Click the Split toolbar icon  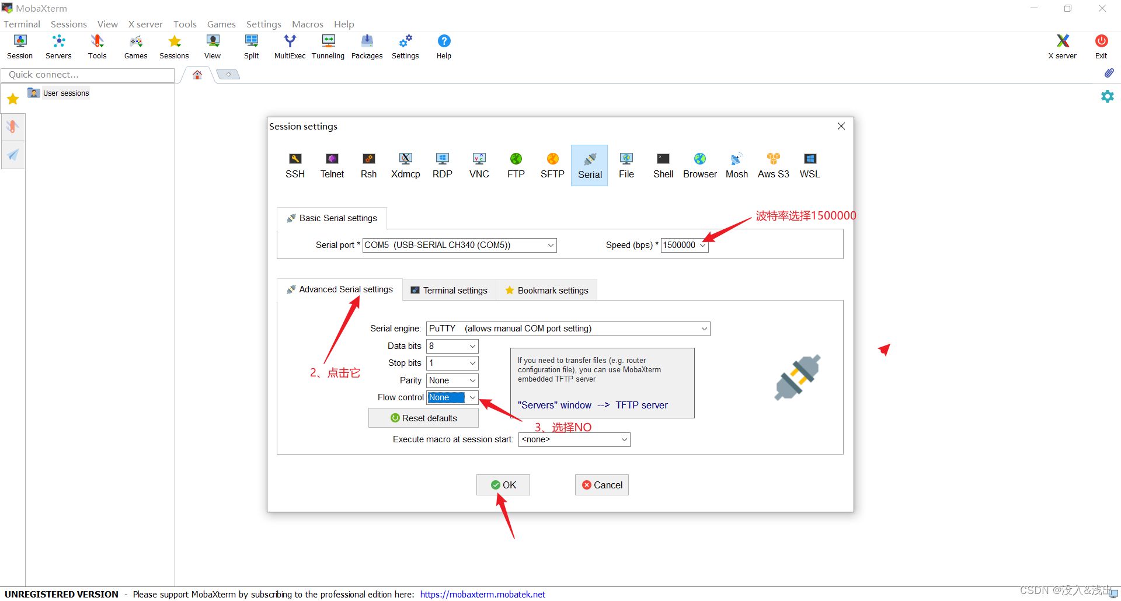[x=251, y=47]
